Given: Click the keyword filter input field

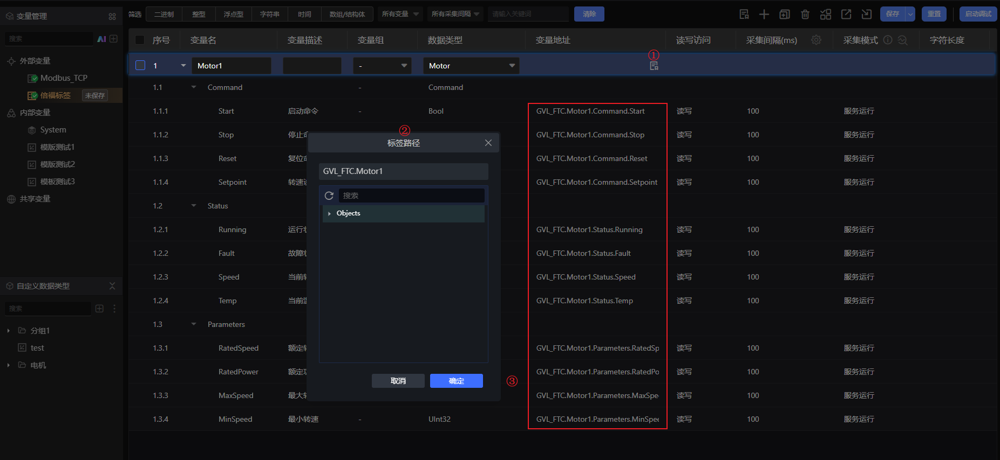Looking at the screenshot, I should (528, 14).
